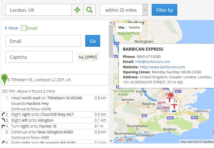Click the red B map marker
This screenshot has width=214, height=148.
point(171,95)
